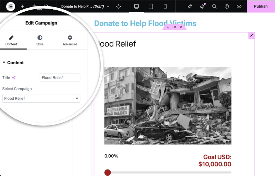Screen dimensions: 275x176
Task: Click the section drag handle dots
Action: (x=174, y=27)
